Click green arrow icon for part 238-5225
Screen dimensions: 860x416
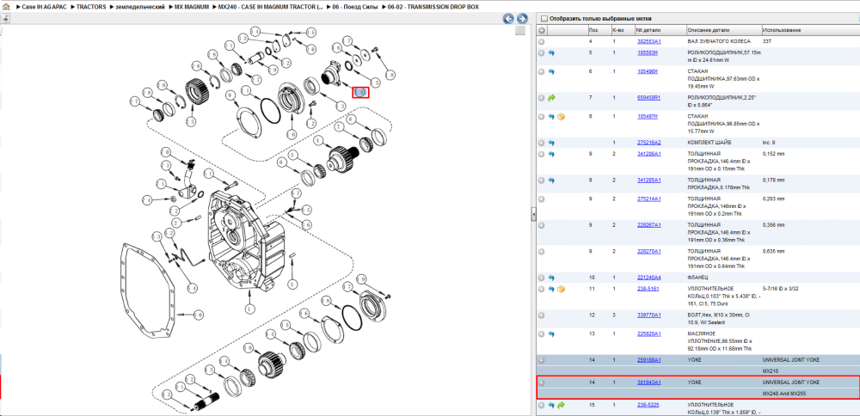click(x=561, y=405)
